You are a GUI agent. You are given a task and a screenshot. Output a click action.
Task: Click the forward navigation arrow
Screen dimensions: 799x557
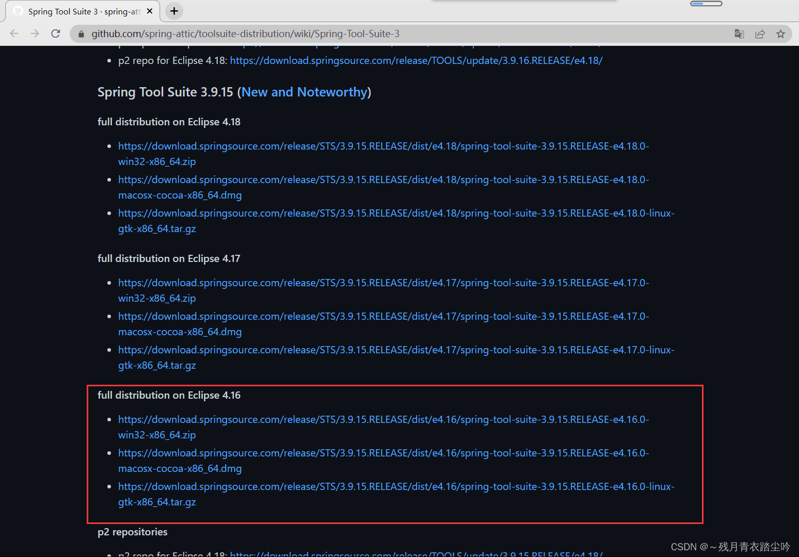click(35, 33)
